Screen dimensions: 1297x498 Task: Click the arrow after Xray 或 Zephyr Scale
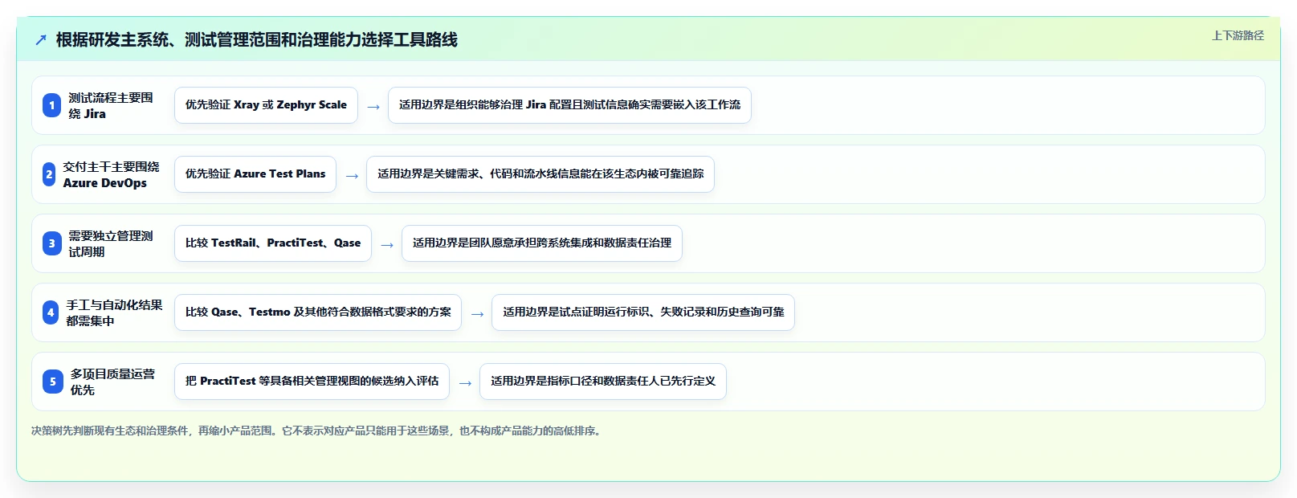tap(373, 106)
